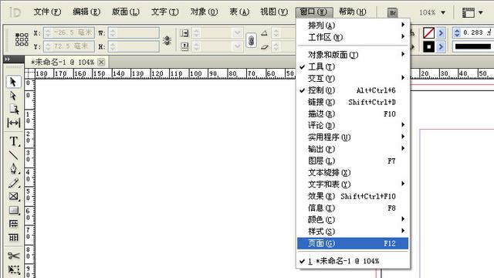Select the Line tool
Viewport: 494px width, 278px height.
[x=14, y=155]
